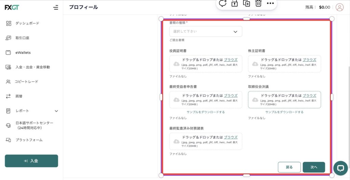Click ブラウズ link under 株主証明書
This screenshot has width=350, height=180.
309,60
